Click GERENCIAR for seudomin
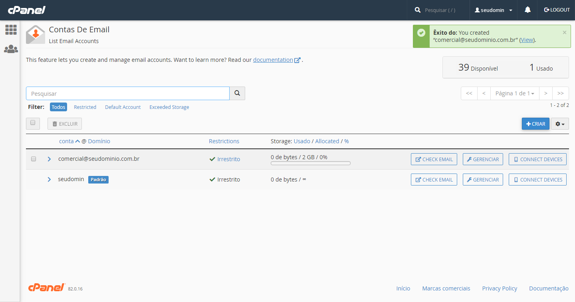Image resolution: width=575 pixels, height=302 pixels. pyautogui.click(x=483, y=180)
